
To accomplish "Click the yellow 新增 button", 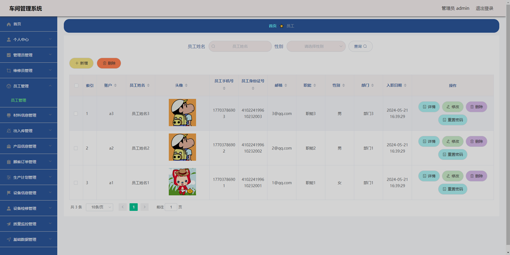I will 81,64.
